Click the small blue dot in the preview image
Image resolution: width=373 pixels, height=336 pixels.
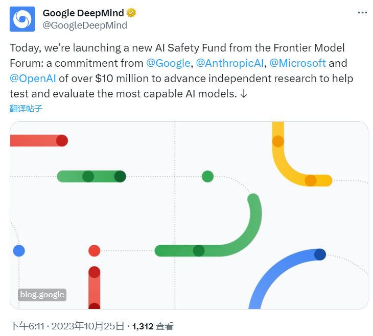click(19, 250)
